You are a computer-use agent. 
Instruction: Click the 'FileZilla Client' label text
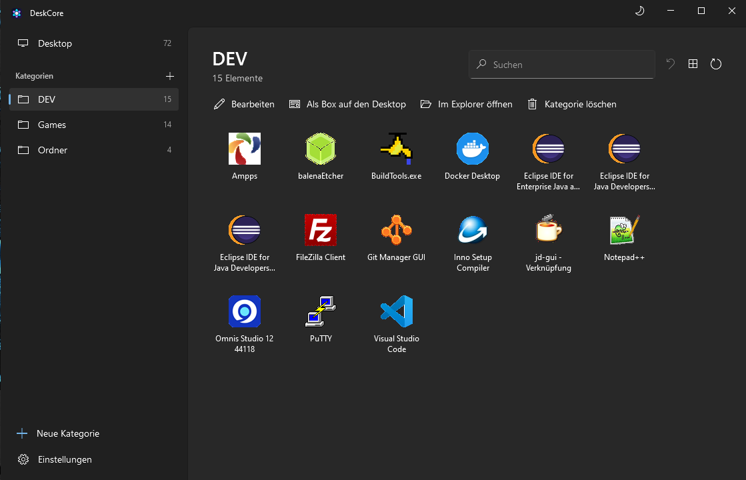321,257
